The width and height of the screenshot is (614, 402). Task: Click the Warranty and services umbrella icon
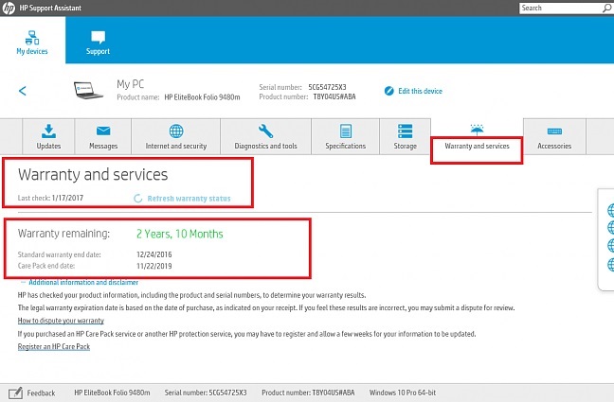477,130
